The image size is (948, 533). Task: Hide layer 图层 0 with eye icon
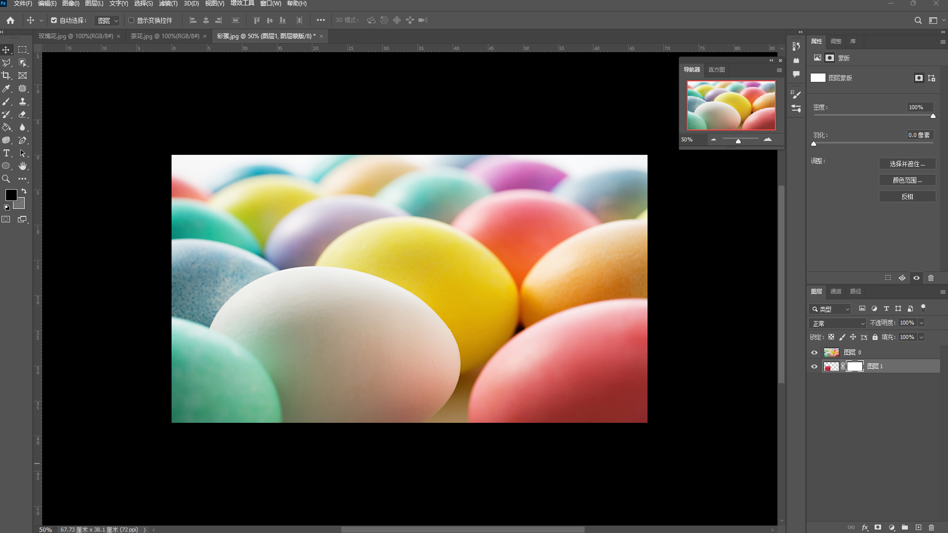click(814, 352)
